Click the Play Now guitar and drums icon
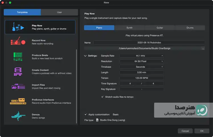 click(18, 27)
